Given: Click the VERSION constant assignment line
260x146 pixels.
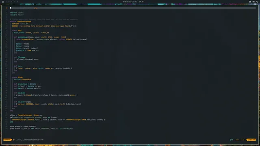Looking at the screenshot, I should point(20,24).
